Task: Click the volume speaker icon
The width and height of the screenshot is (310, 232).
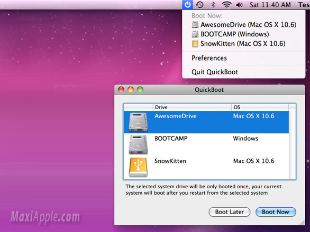Action: [240, 5]
